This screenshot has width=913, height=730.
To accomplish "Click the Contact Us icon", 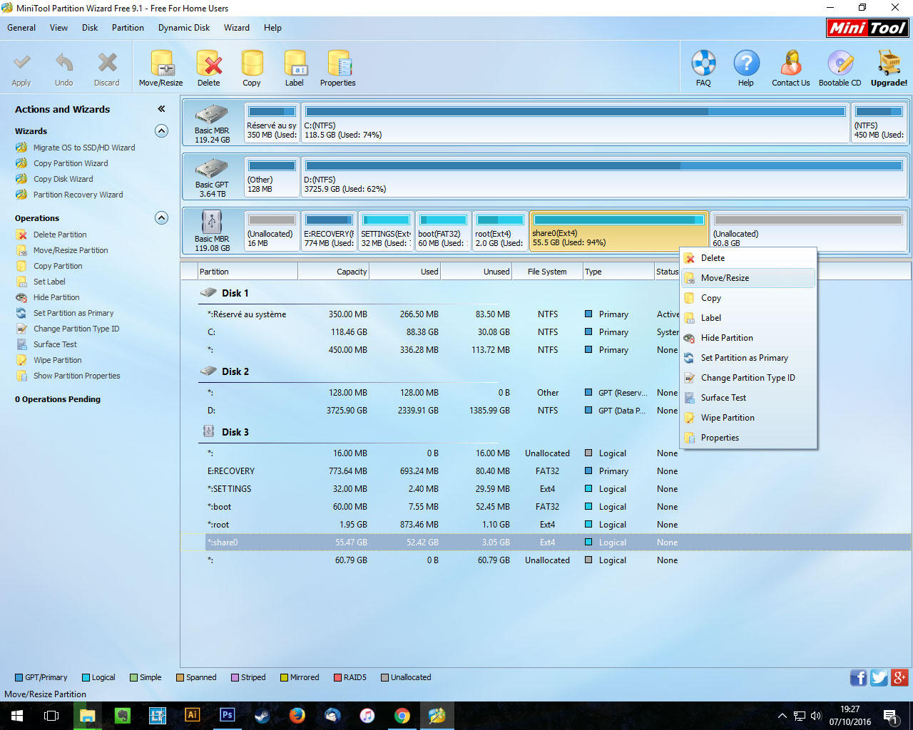I will 790,68.
